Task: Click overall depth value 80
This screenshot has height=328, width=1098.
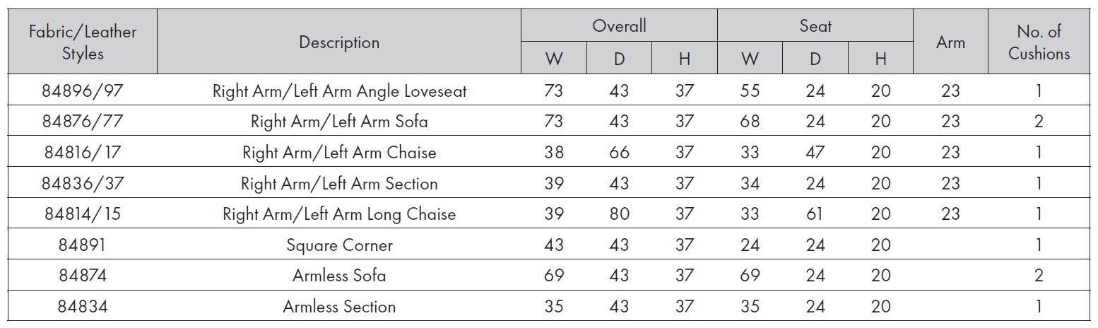Action: tap(619, 214)
